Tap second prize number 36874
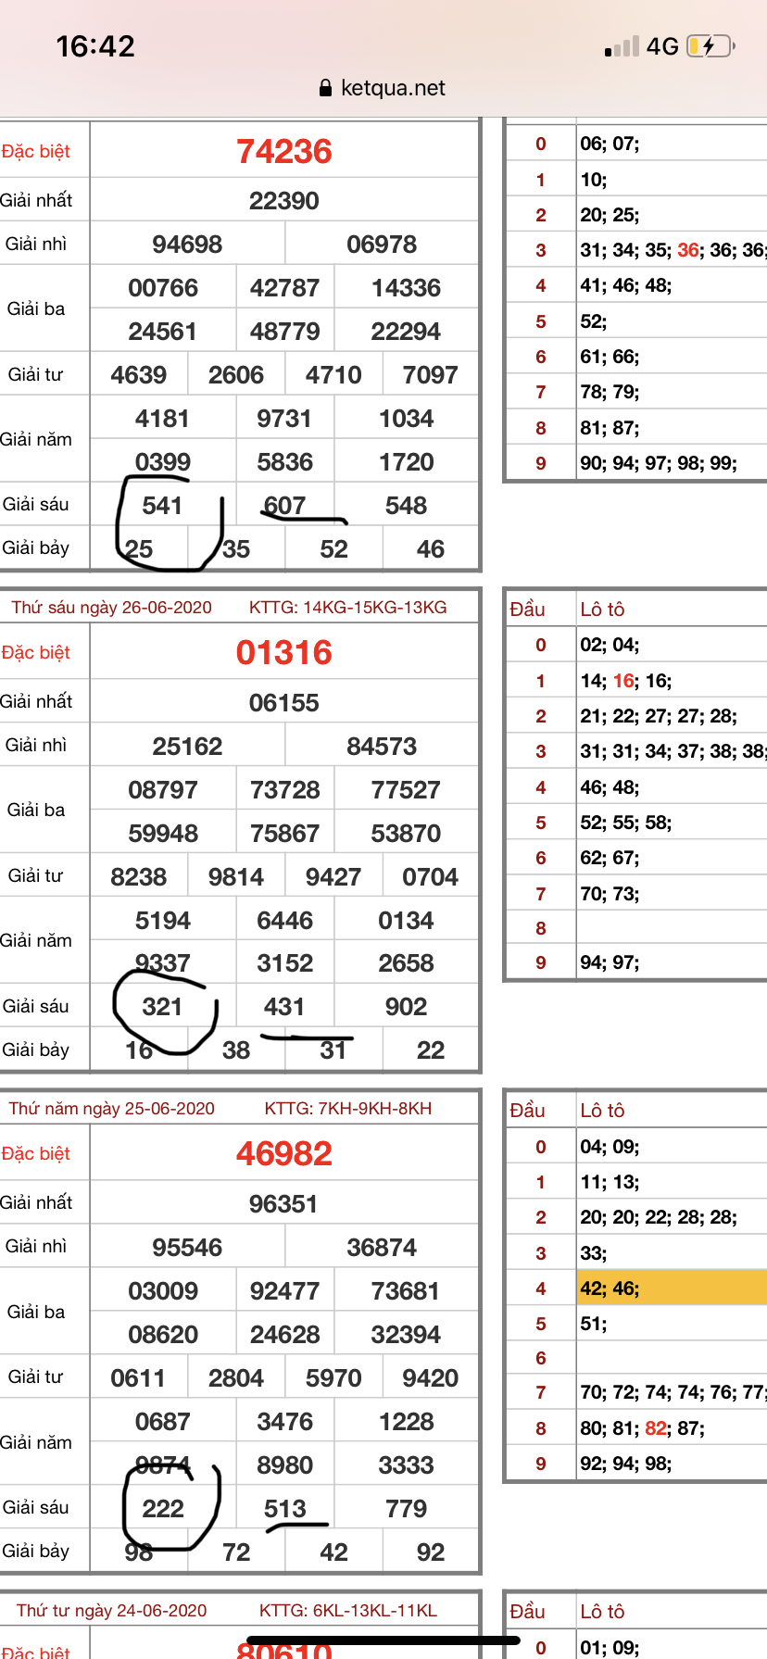Image resolution: width=767 pixels, height=1659 pixels. [x=382, y=1248]
